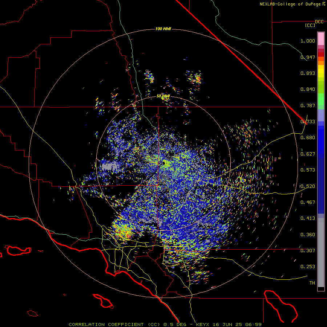Pick the large gray segment of color bar
The image size is (327, 327).
321,253
